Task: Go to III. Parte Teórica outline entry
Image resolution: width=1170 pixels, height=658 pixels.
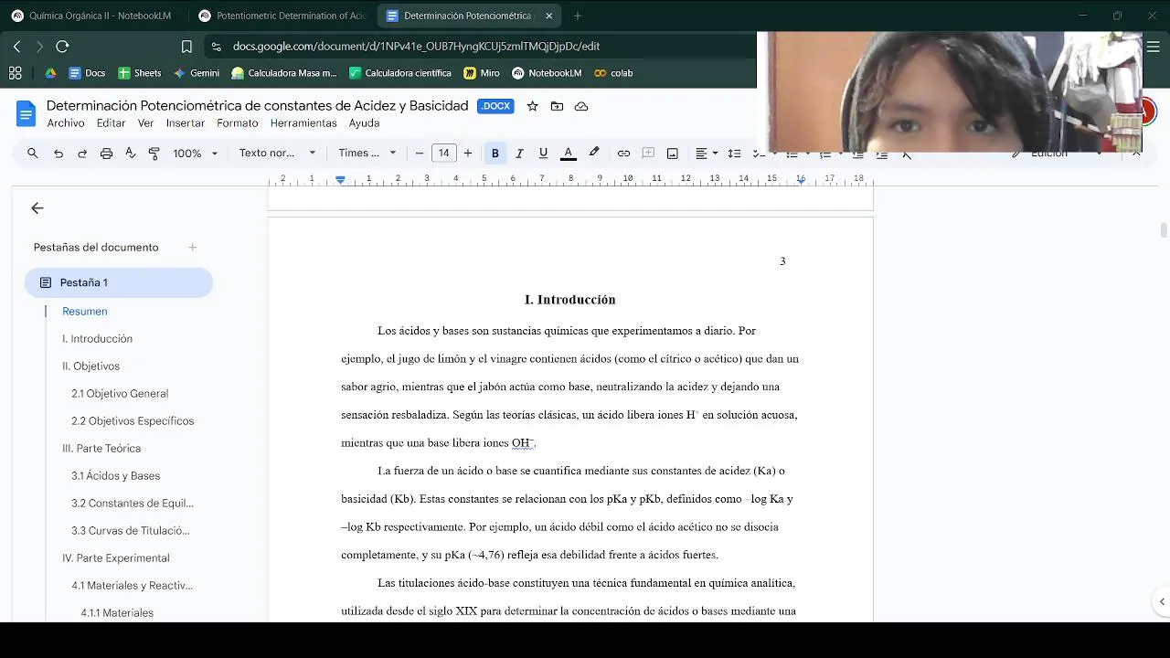Action: pos(101,449)
